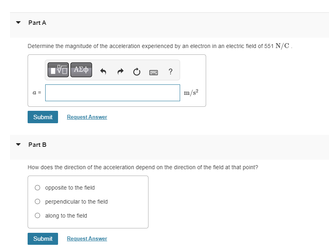Click Request Answer link for Part B

click(87, 238)
